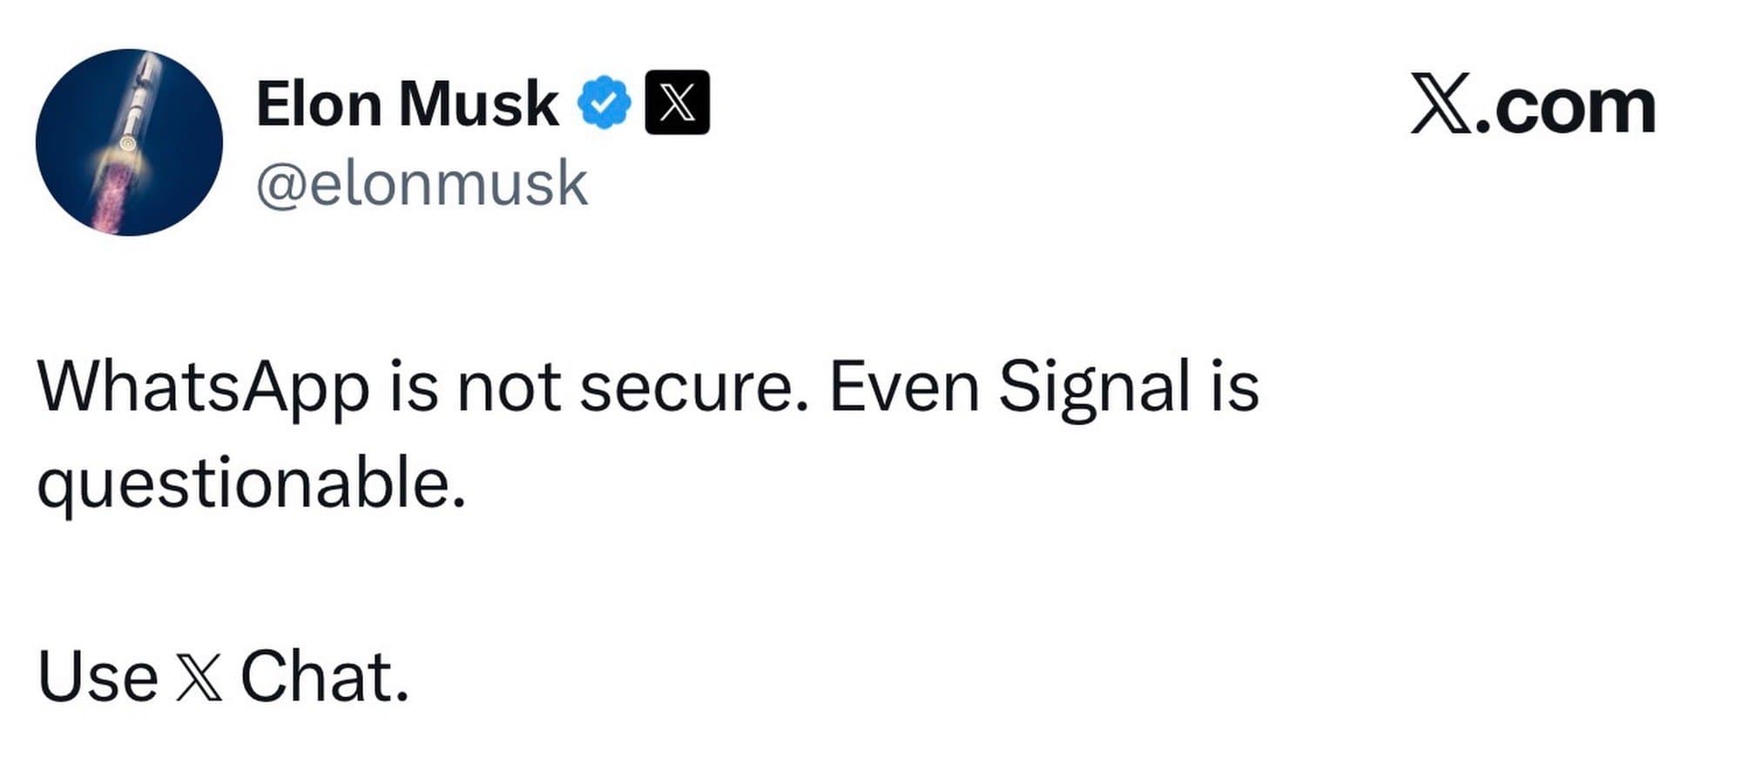Screen dimensions: 1742x772
Task: Click the word "questionable." in the post
Action: pyautogui.click(x=251, y=486)
